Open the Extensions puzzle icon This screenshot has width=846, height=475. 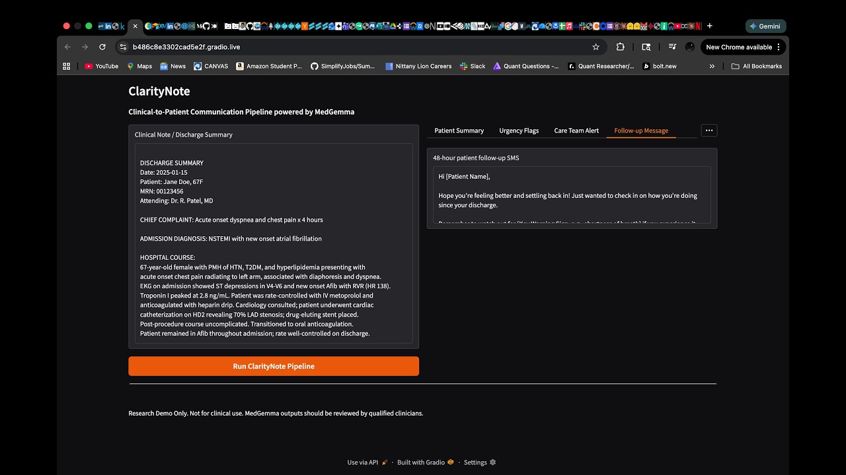coord(620,47)
